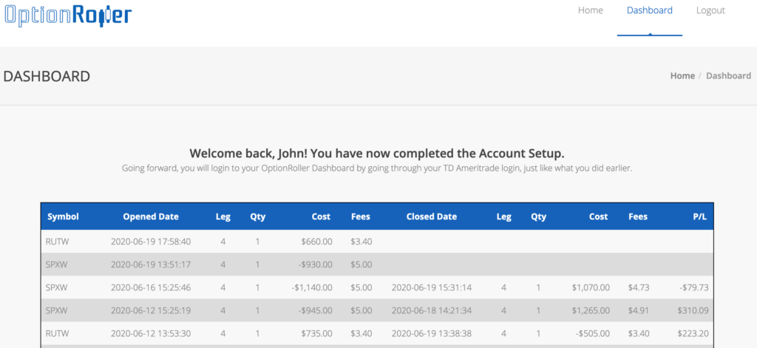Open the Home navigation tab
Screen dimensions: 757x348
tap(591, 10)
